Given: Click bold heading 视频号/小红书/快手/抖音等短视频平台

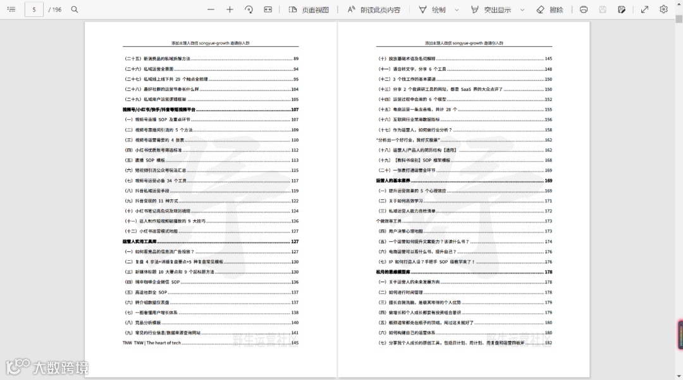Looking at the screenshot, I should click(x=211, y=110).
